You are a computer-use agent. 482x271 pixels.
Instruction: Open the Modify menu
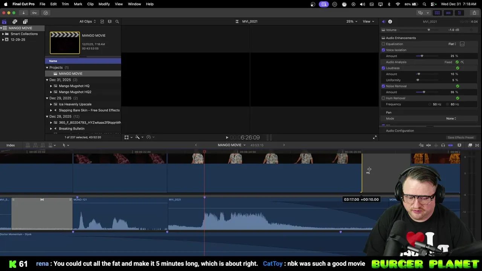104,4
